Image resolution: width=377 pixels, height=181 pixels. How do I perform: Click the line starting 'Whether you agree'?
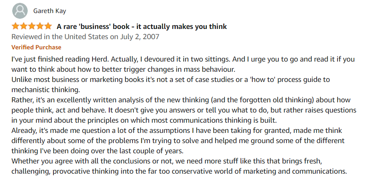[167, 161]
